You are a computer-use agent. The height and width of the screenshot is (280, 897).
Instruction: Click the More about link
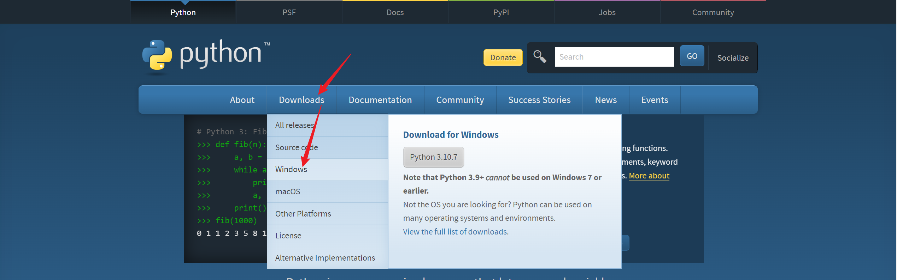pos(649,176)
